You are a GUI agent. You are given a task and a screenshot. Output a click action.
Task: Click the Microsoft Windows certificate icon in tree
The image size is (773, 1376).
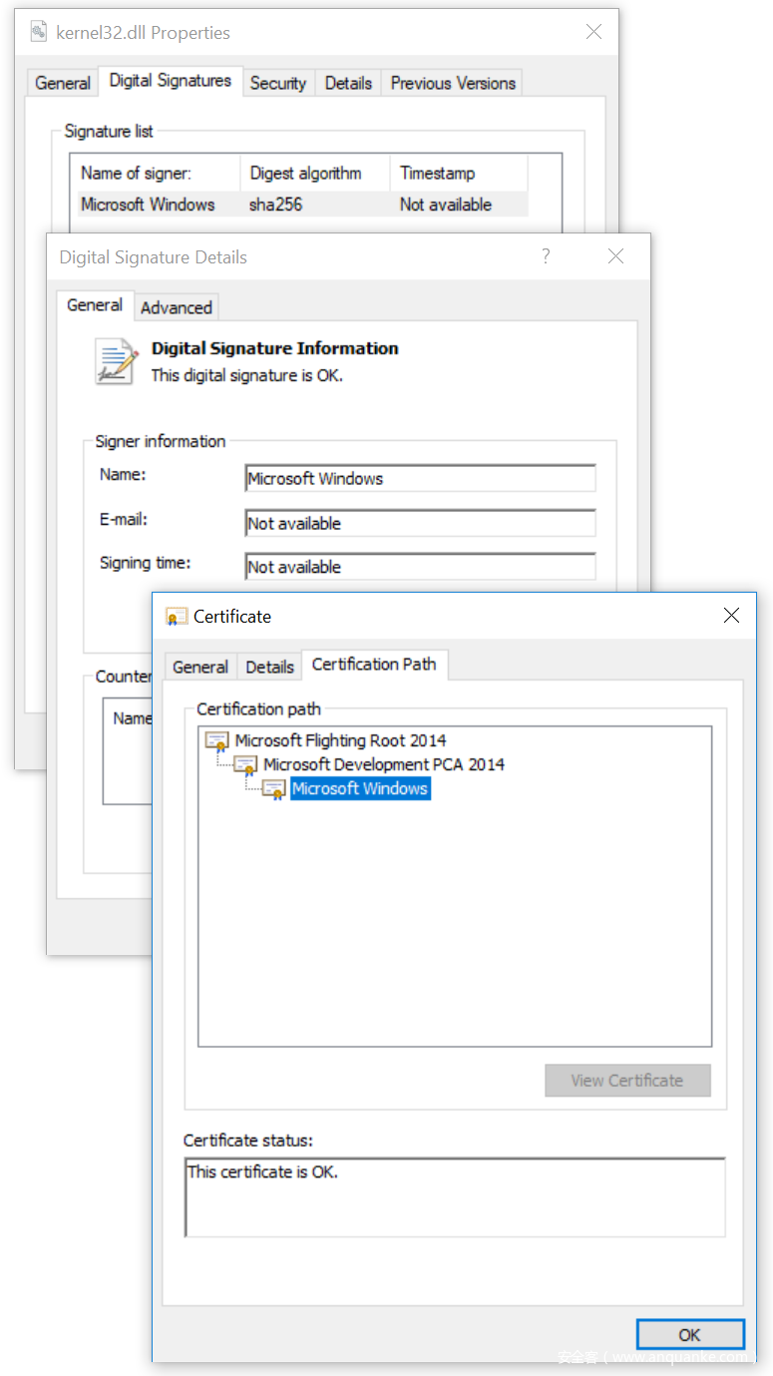[274, 789]
